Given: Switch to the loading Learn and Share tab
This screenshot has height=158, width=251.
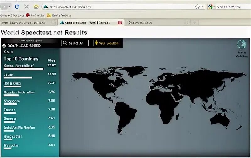Looking at the screenshot, I should (157, 23).
